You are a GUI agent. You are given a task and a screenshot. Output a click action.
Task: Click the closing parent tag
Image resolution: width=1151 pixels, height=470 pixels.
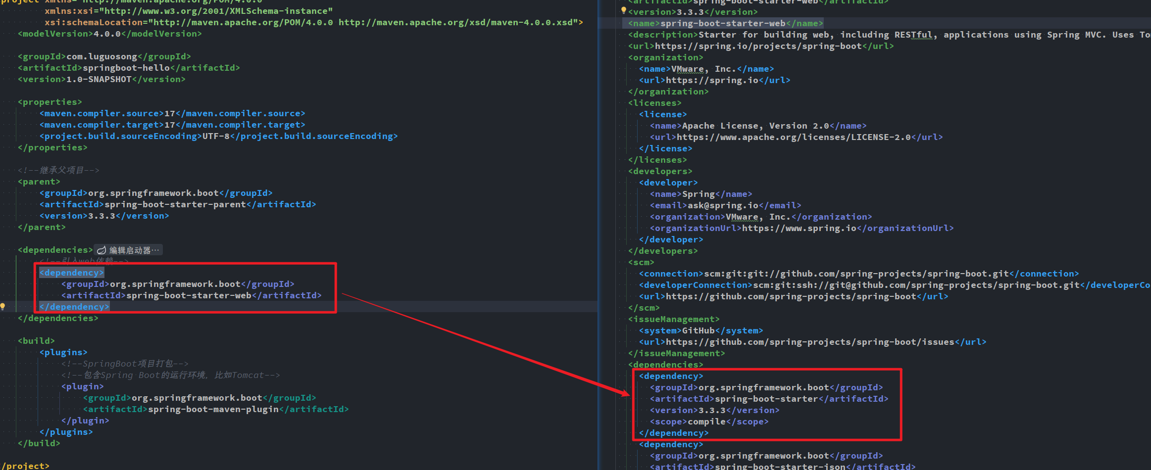click(x=42, y=227)
